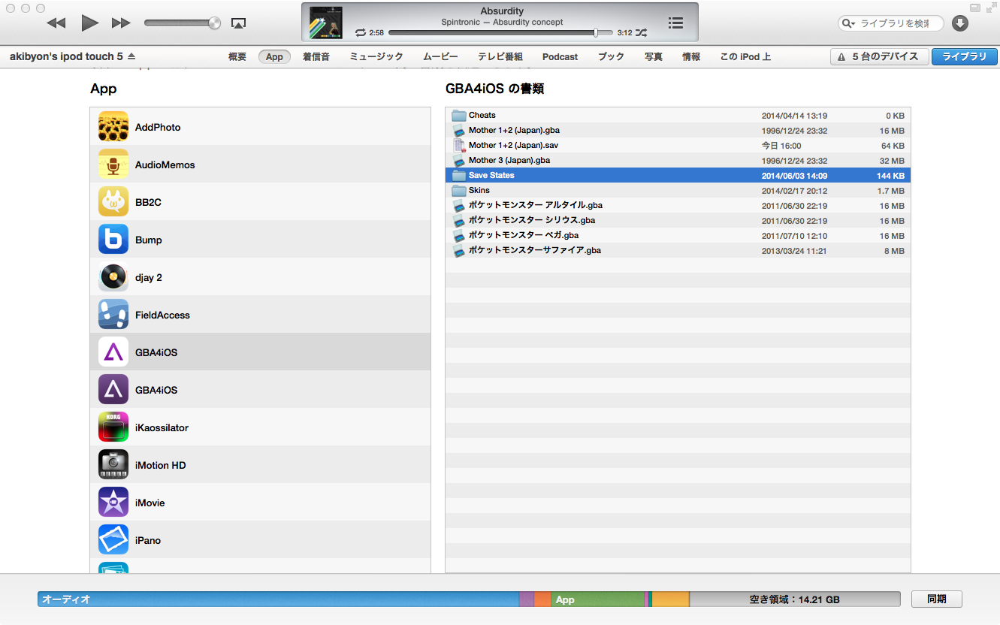1000x625 pixels.
Task: Click the downloads arrow icon
Action: 960,23
